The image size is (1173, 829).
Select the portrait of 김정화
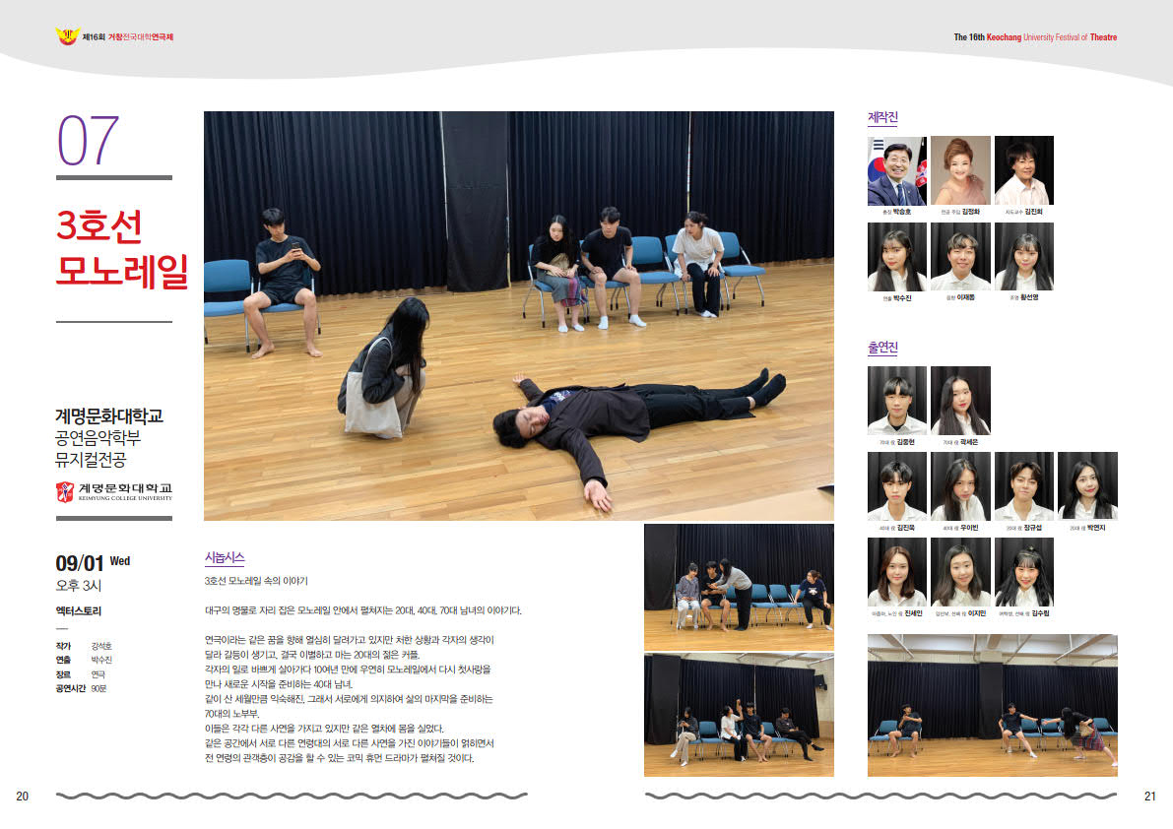pos(960,170)
